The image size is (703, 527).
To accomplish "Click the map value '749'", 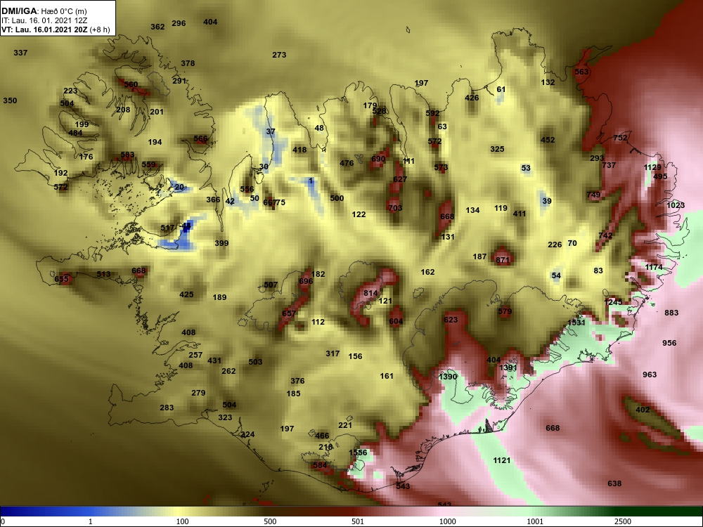I will pyautogui.click(x=593, y=195).
